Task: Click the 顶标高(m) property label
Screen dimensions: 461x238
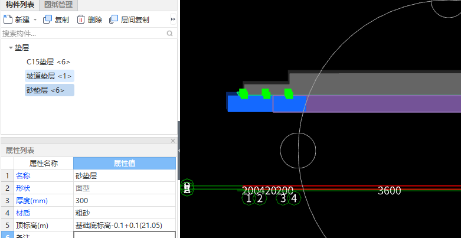Action: coord(32,226)
